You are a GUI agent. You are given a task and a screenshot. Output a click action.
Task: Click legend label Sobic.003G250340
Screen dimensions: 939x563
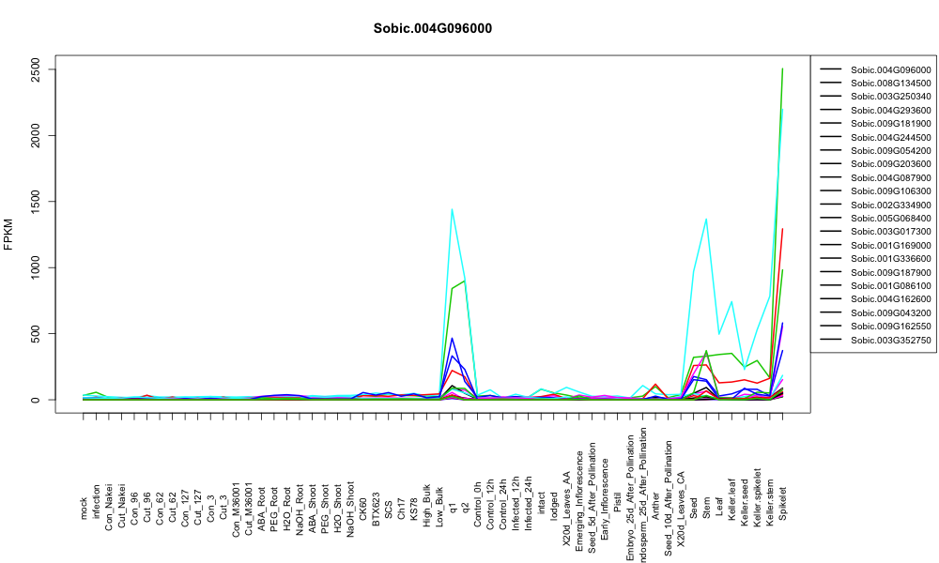pos(891,97)
